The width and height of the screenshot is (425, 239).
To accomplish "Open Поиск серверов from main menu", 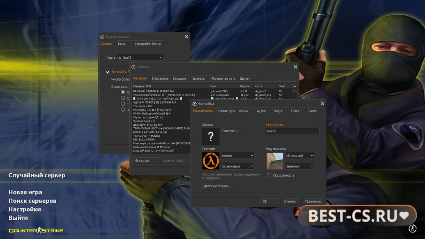I will (32, 201).
